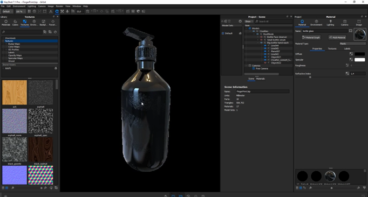Screen dimensions: 368x197
Task: Select the black_walnut texture thumbnail
Action: pos(40,150)
